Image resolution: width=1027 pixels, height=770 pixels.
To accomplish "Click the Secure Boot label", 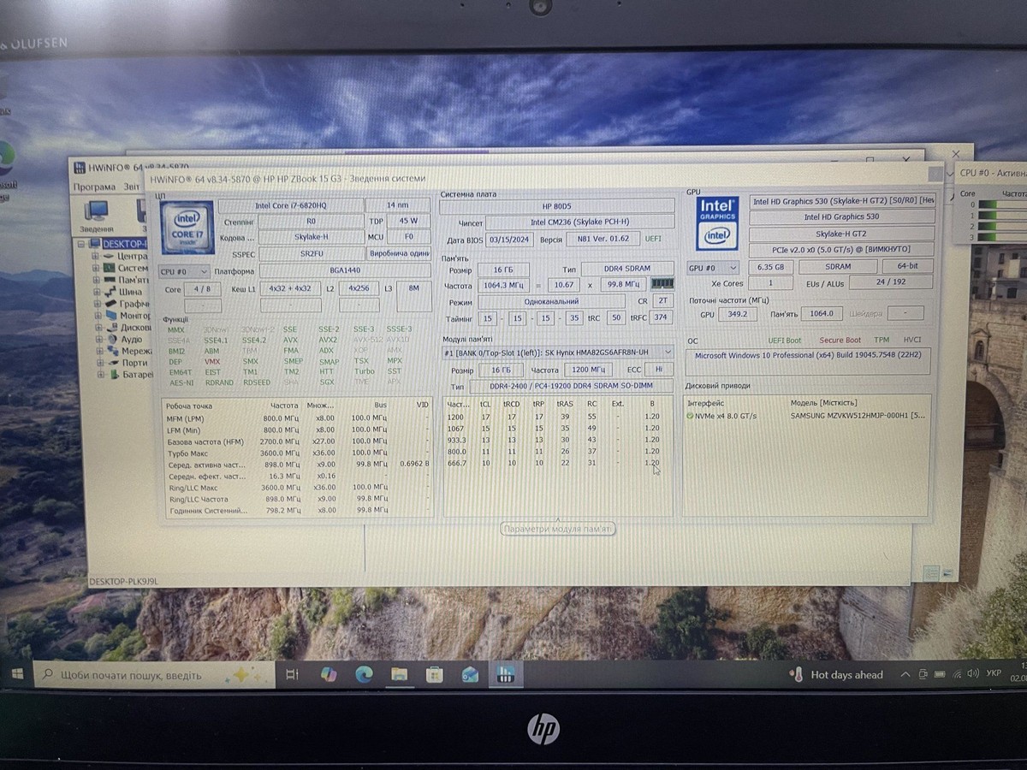I will click(840, 341).
